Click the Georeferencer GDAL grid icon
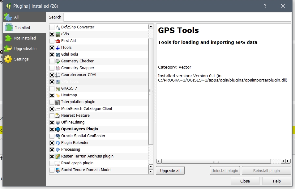This screenshot has width=295, height=189. point(58,75)
